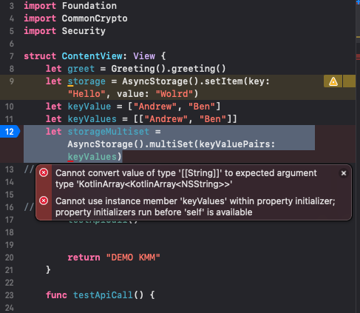Click the second red error icon in popup

click(x=44, y=201)
